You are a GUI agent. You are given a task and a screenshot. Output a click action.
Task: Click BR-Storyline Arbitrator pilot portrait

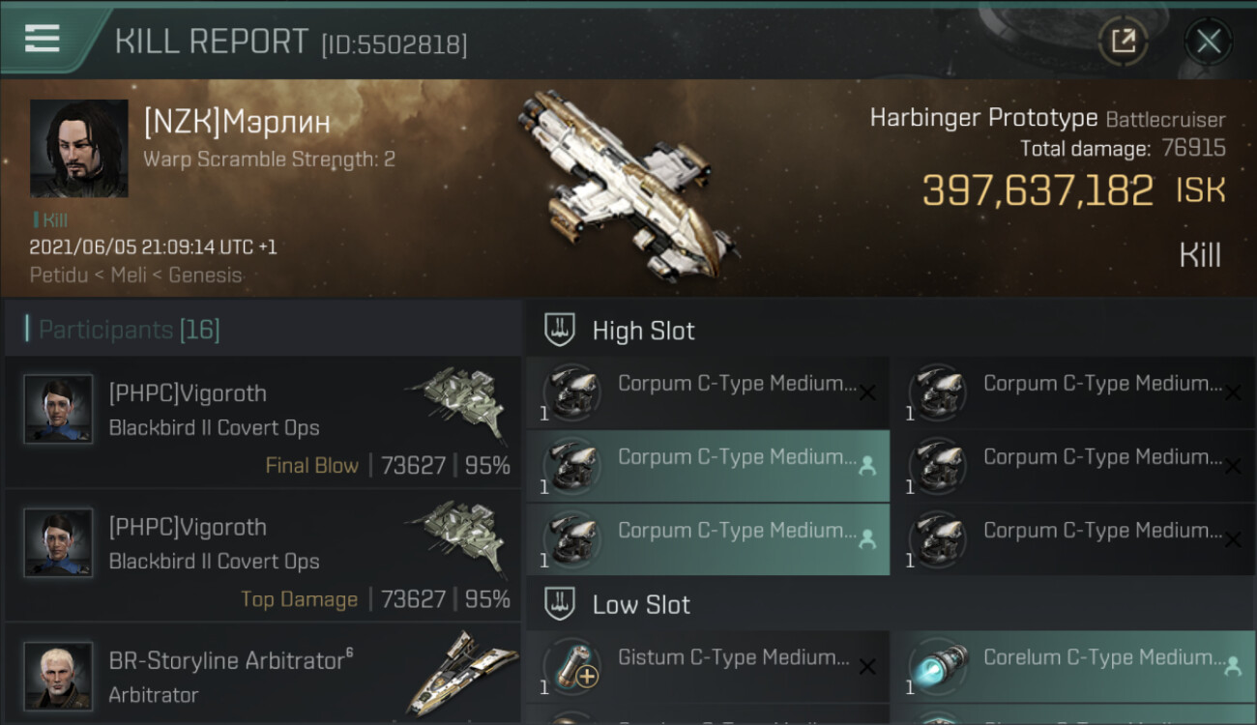point(59,676)
